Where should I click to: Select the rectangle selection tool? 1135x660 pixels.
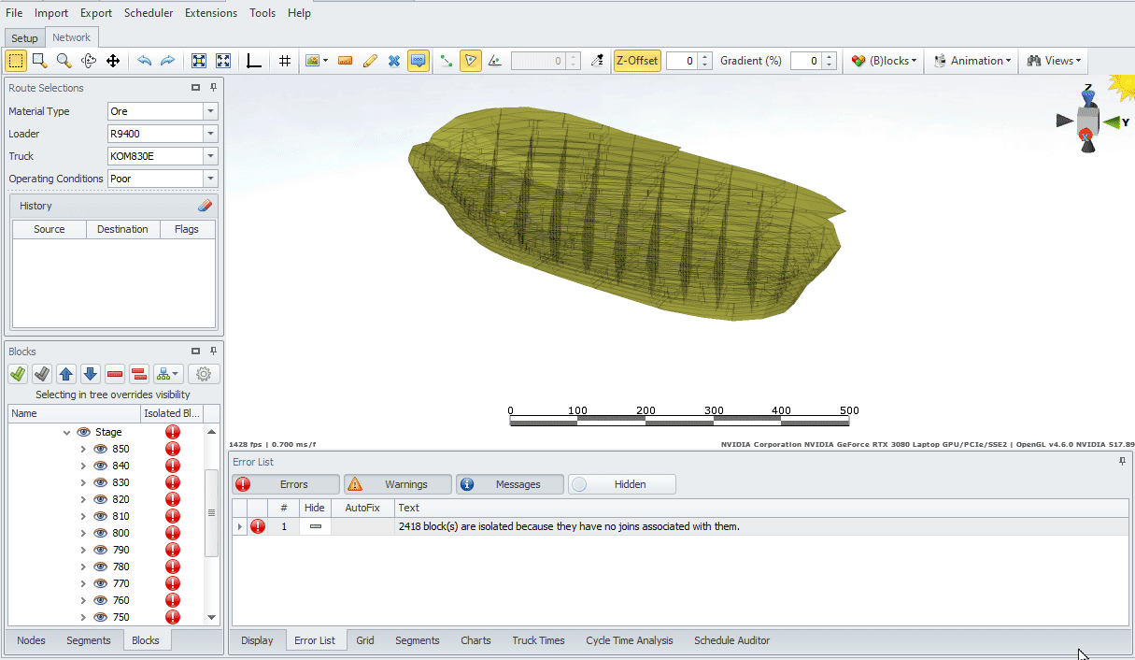click(16, 61)
